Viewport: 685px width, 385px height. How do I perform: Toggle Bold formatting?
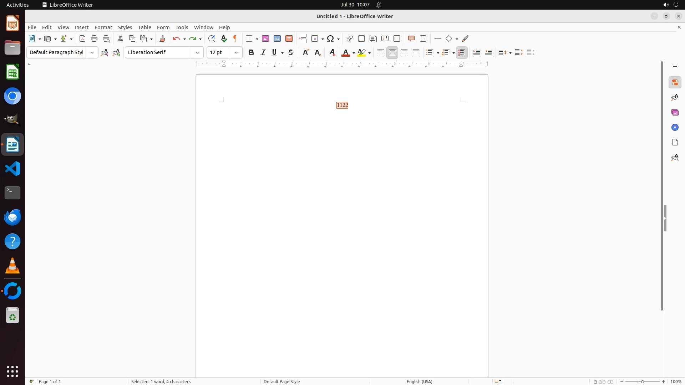click(251, 52)
